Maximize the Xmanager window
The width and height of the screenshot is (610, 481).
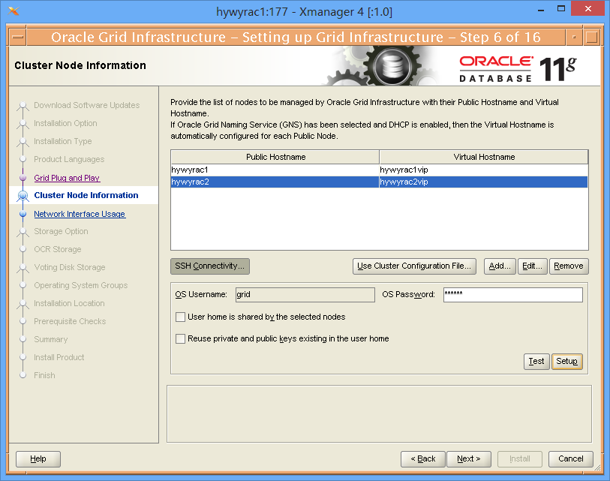point(561,8)
